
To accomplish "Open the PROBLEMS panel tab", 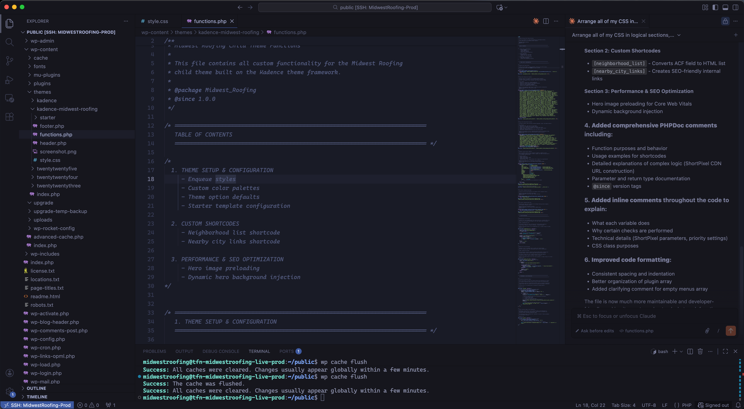I will coord(154,351).
